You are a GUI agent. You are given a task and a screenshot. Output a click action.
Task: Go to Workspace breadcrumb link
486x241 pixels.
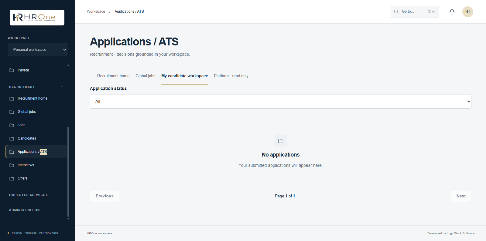(x=96, y=12)
